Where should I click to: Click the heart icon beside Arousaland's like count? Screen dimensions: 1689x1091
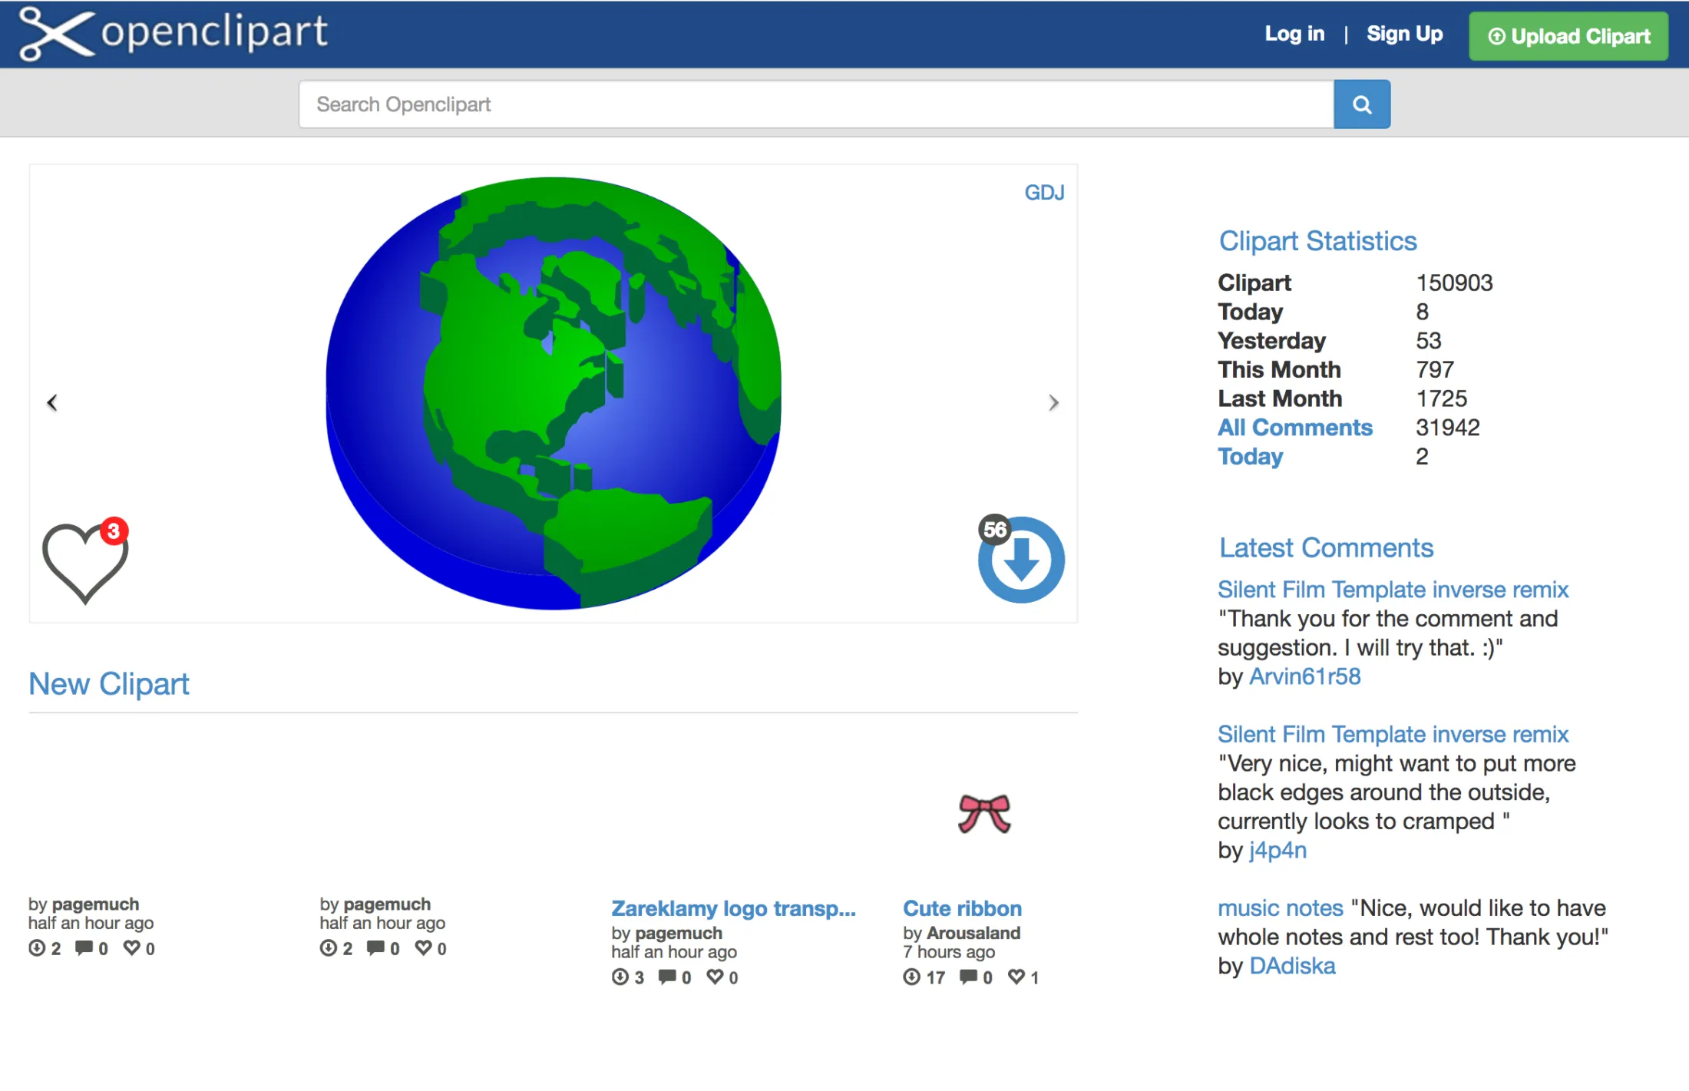click(1016, 977)
